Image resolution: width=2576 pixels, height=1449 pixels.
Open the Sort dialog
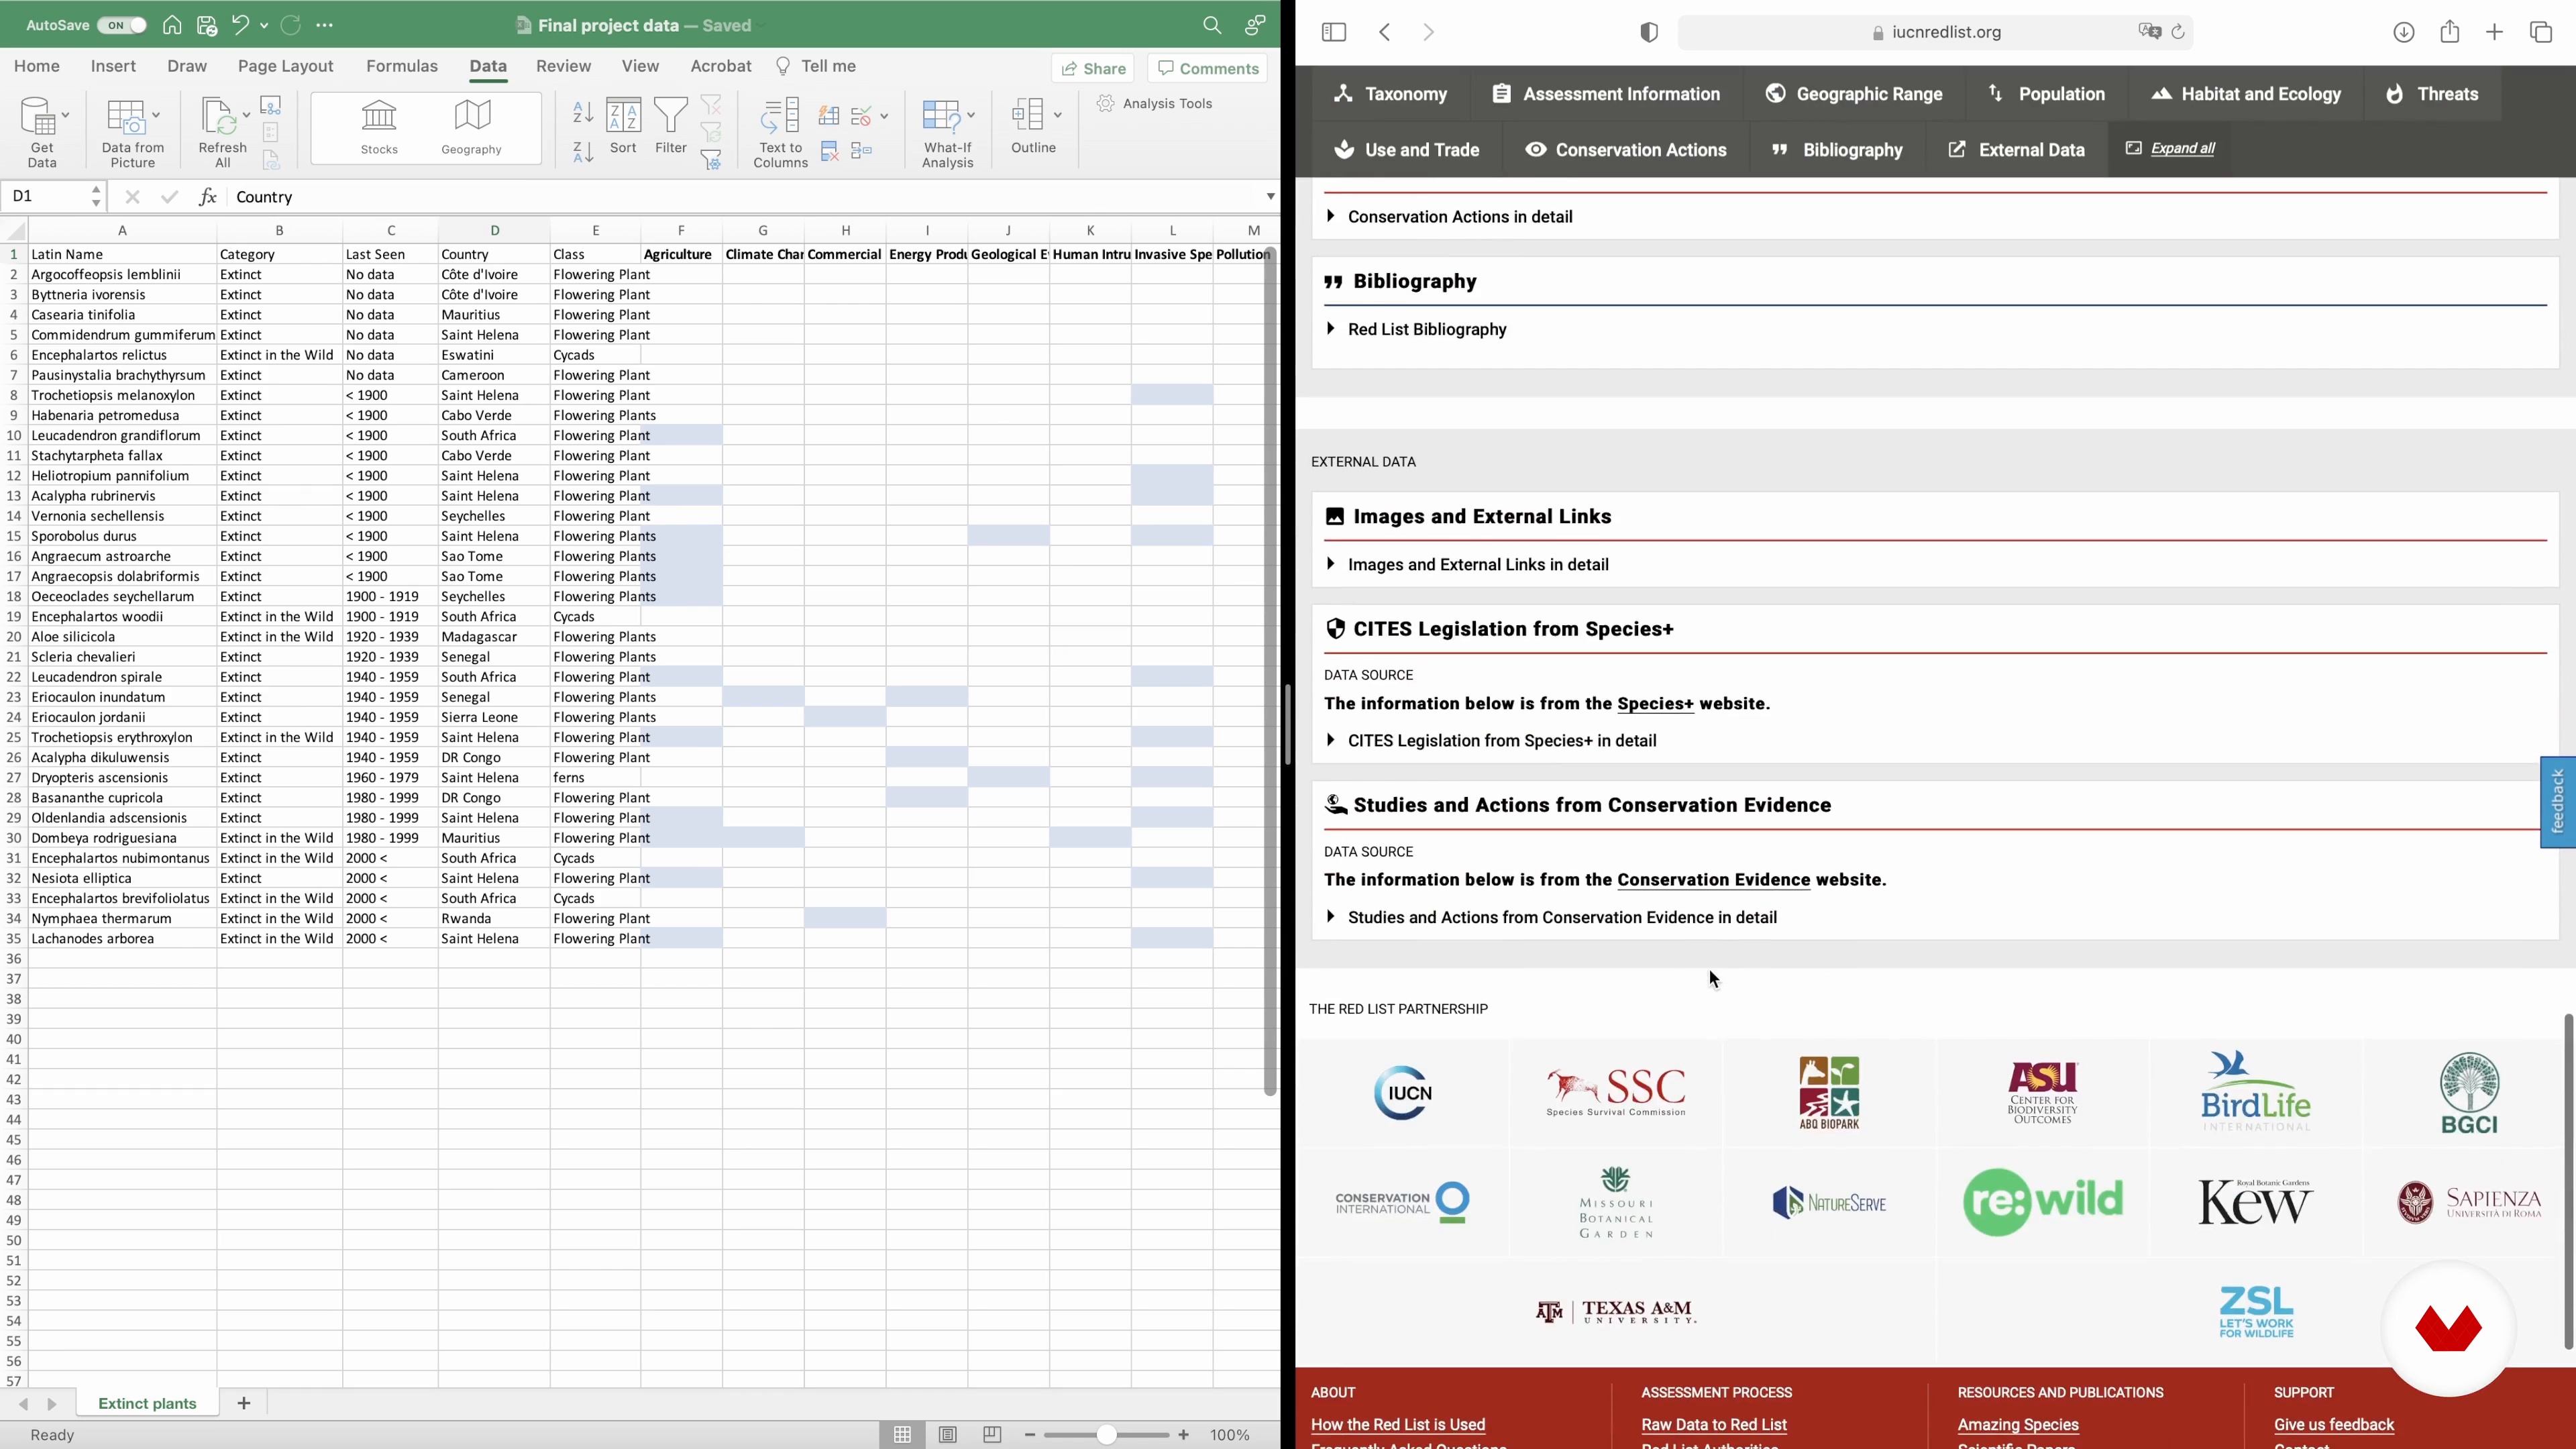(623, 126)
